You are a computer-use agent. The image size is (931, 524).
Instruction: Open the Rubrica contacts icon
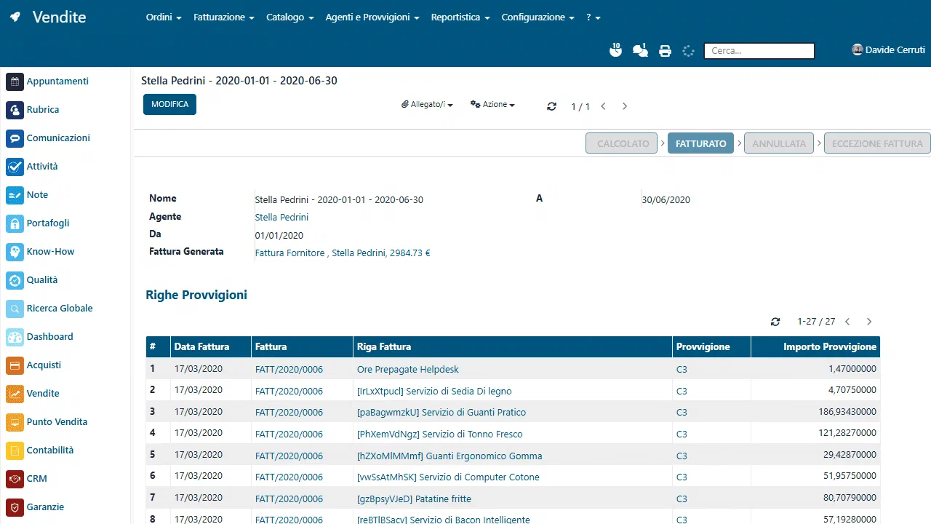coord(15,110)
